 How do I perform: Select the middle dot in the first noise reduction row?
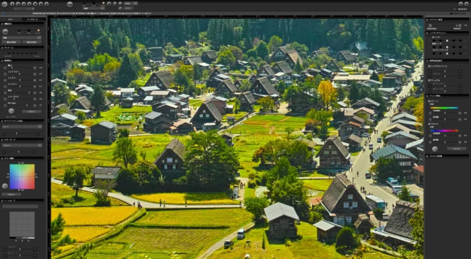tap(447, 40)
